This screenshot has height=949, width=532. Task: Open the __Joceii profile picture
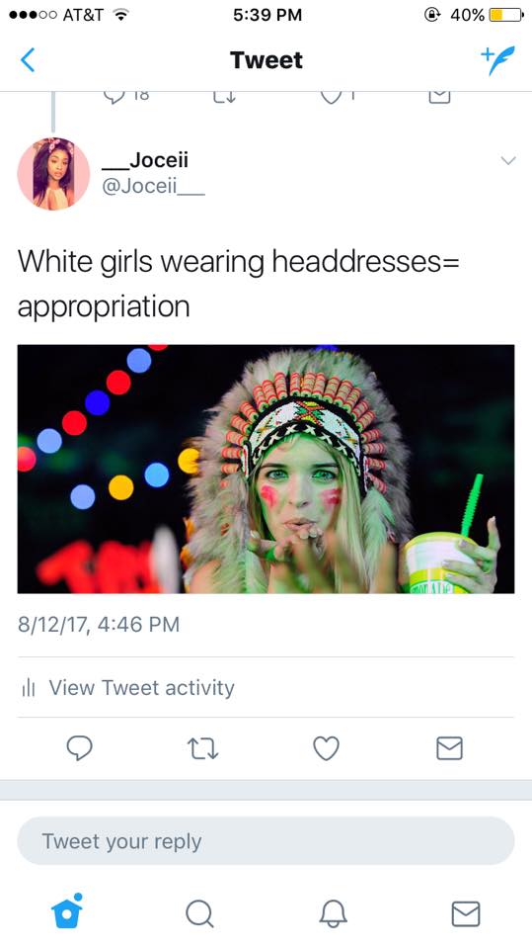coord(53,174)
